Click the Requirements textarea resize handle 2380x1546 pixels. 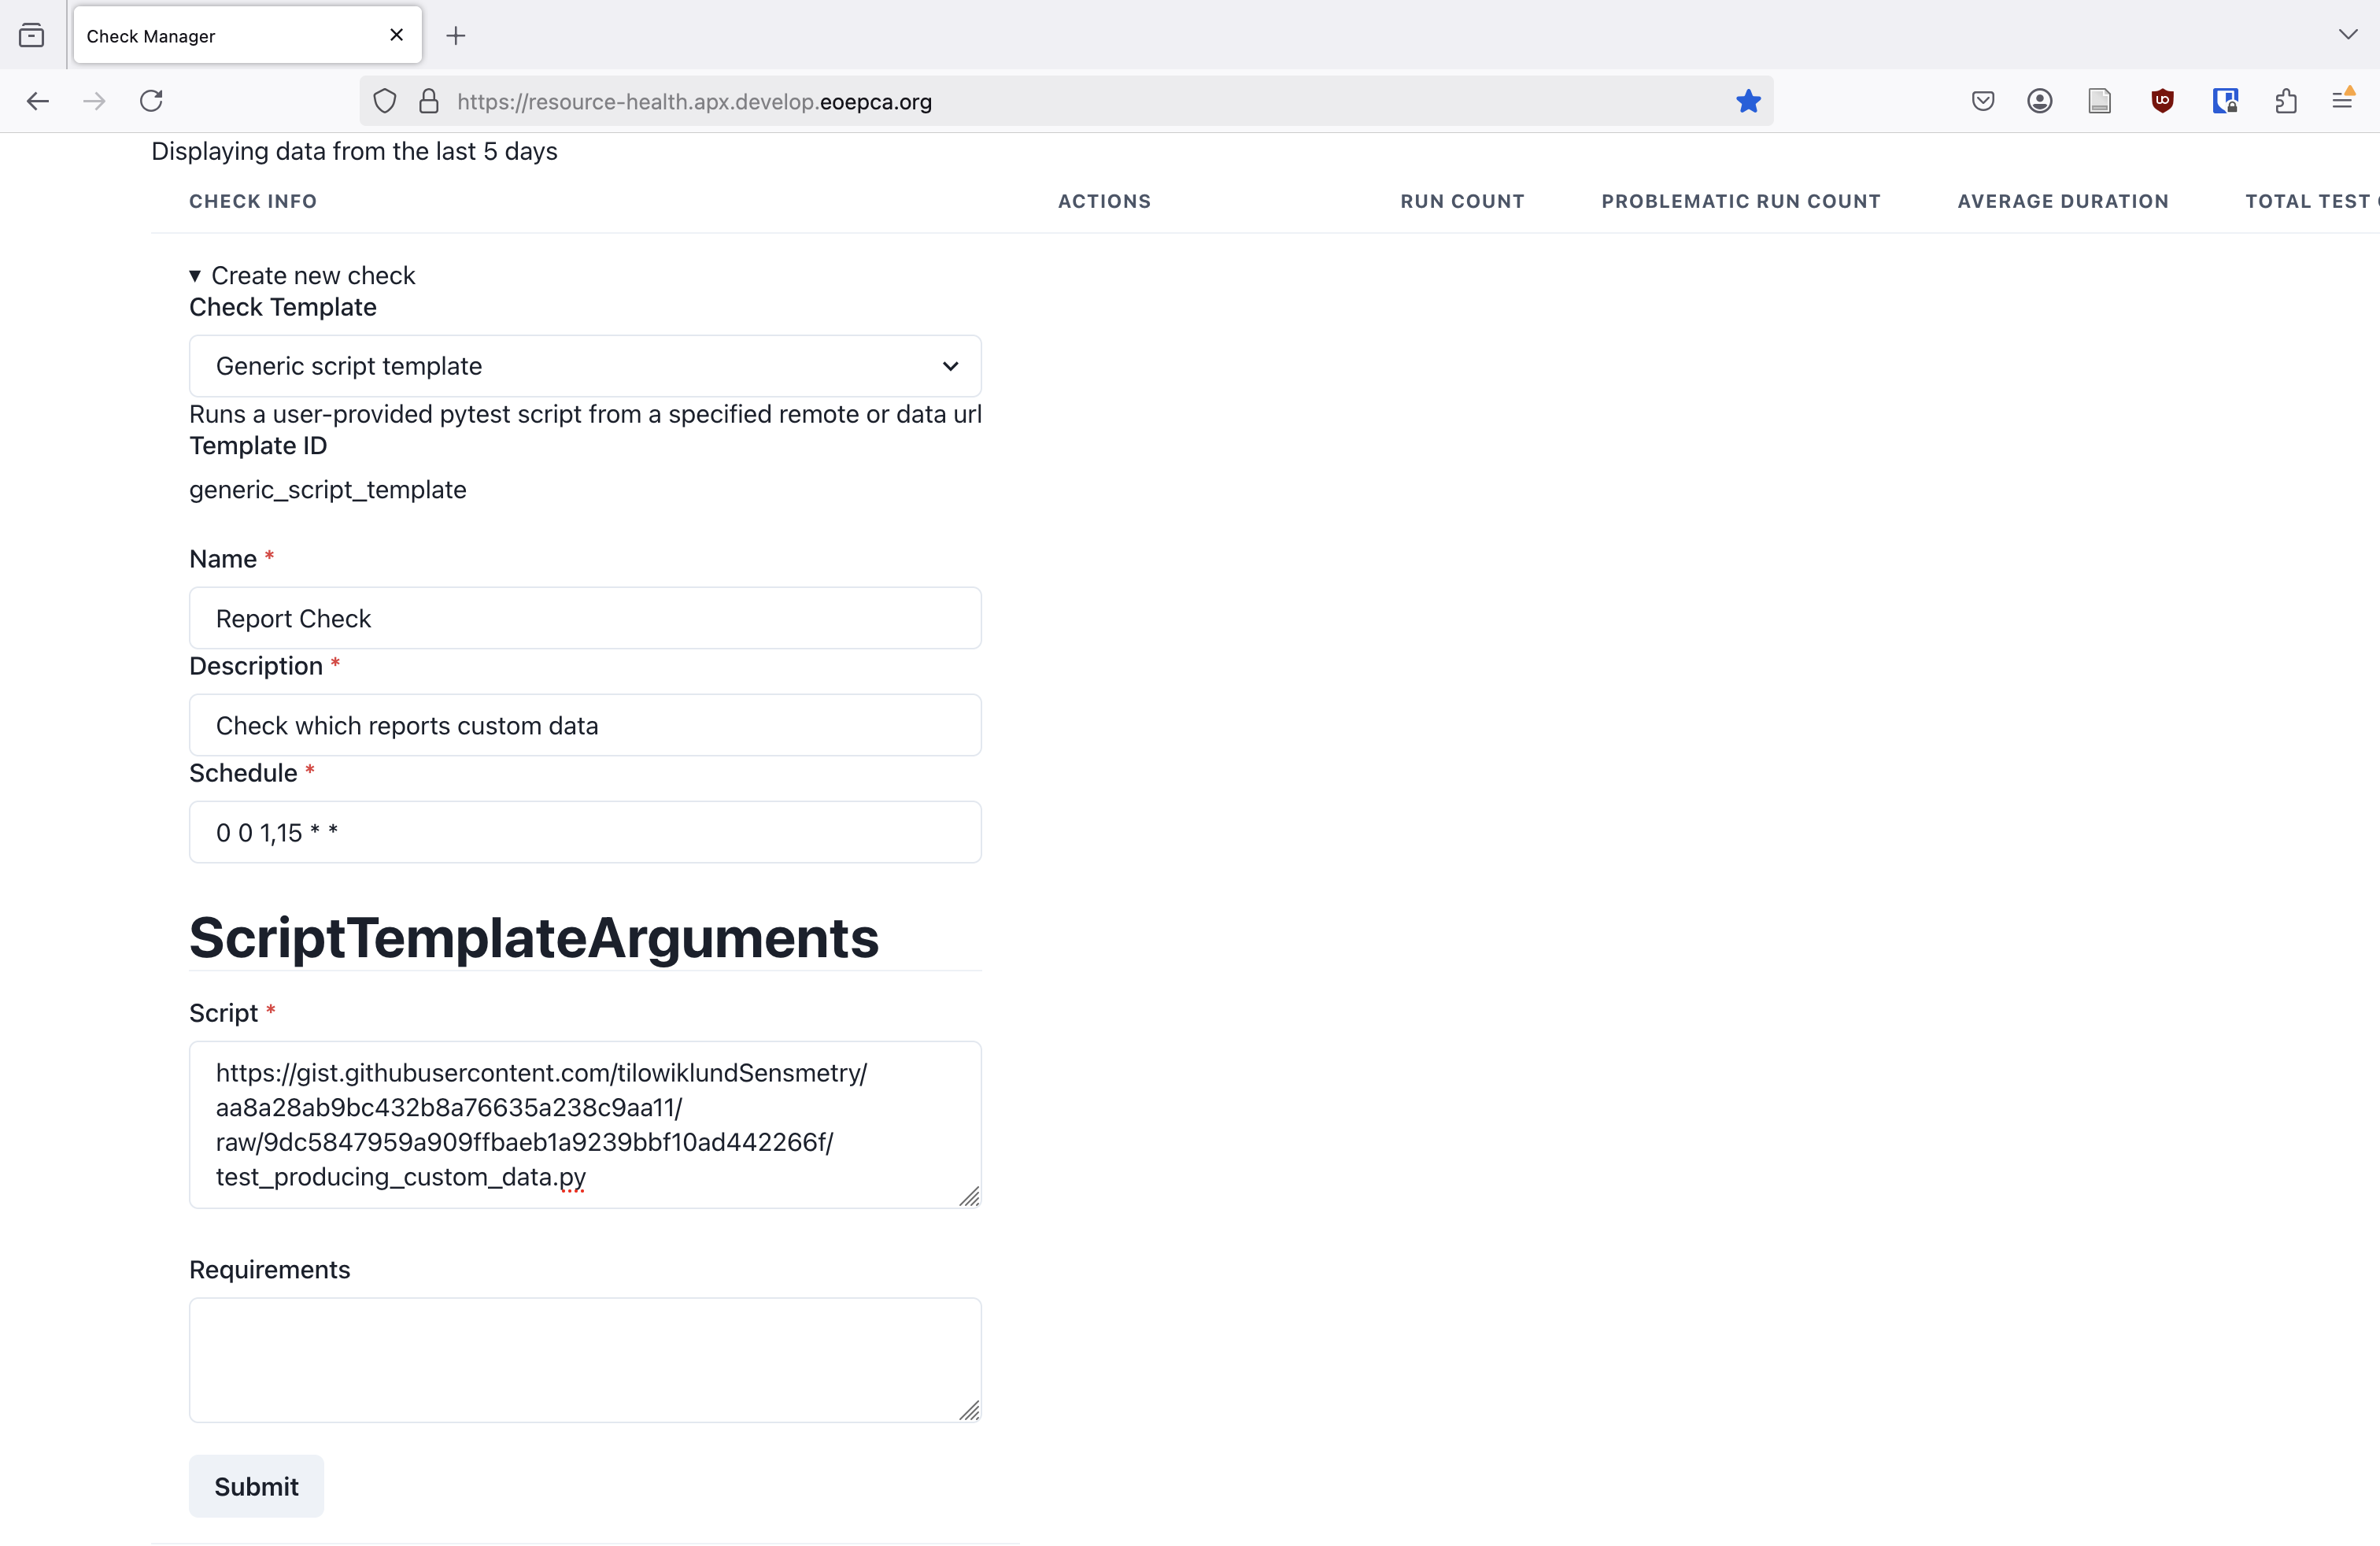[969, 1410]
